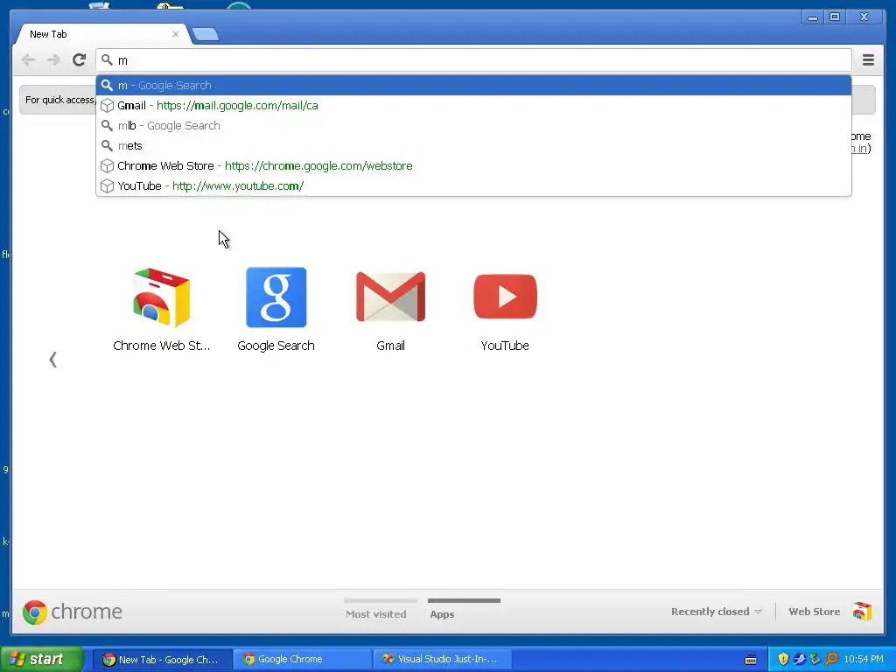This screenshot has width=896, height=672.
Task: Pick the YouTube youtube.com suggestion
Action: 473,185
